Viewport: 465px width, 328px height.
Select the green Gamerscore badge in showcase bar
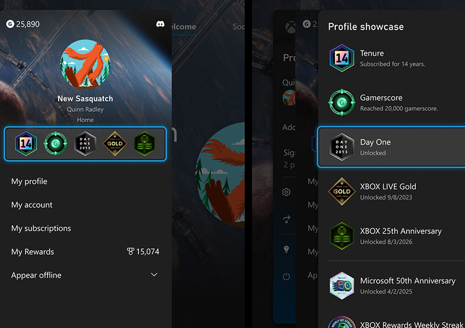coord(55,144)
